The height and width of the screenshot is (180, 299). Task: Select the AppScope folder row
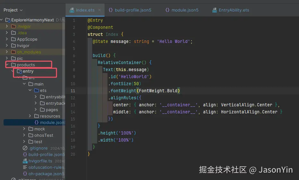(32, 39)
